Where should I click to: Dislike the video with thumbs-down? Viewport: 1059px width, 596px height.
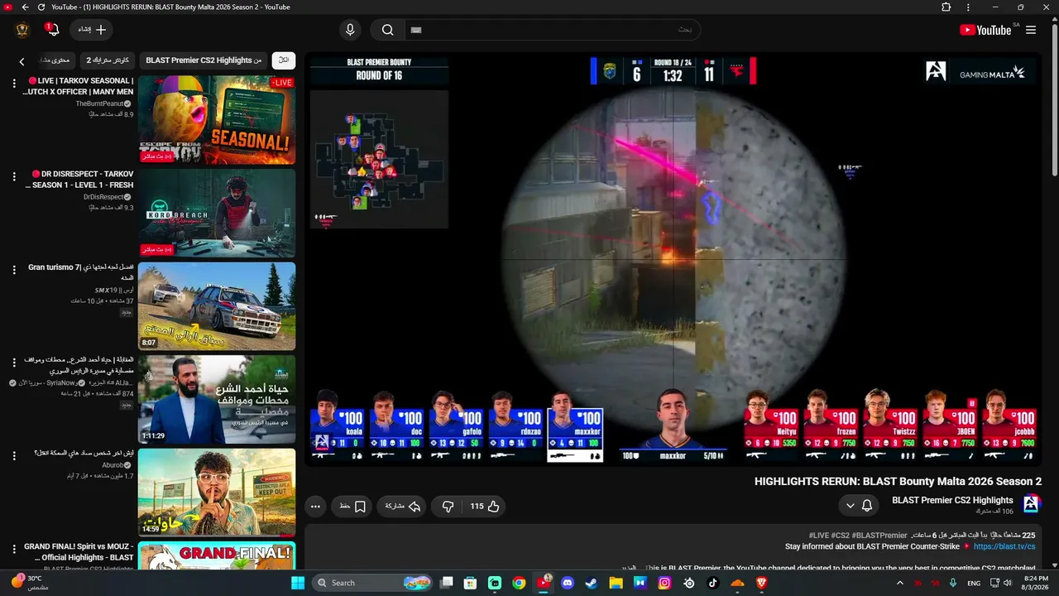tap(448, 507)
